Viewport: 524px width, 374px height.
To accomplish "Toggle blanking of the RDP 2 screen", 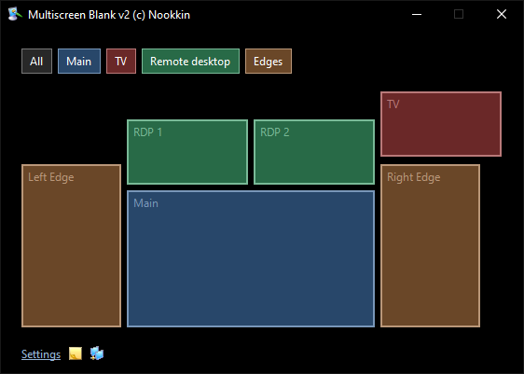I will coord(314,152).
